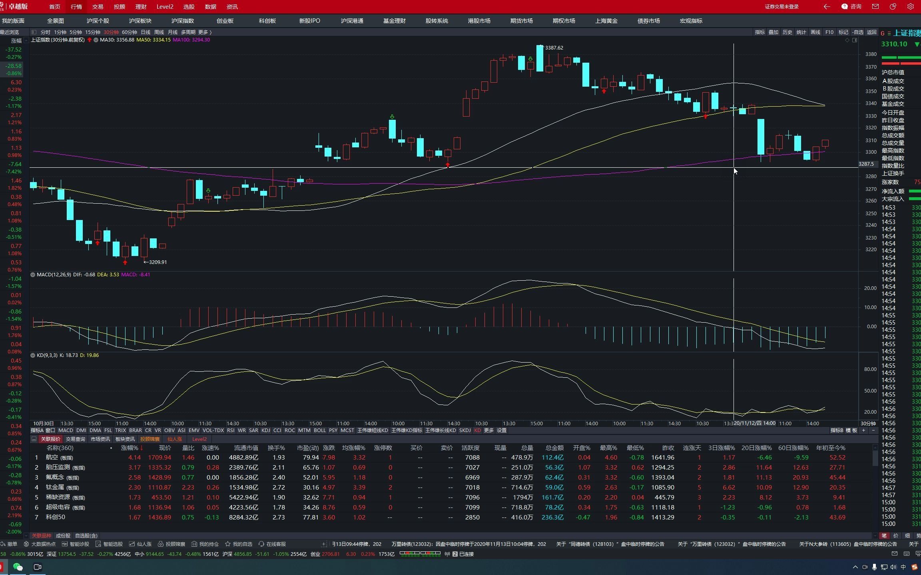Click the 撤单 cancel-order icon
Image resolution: width=921 pixels, height=575 pixels.
[x=9, y=544]
